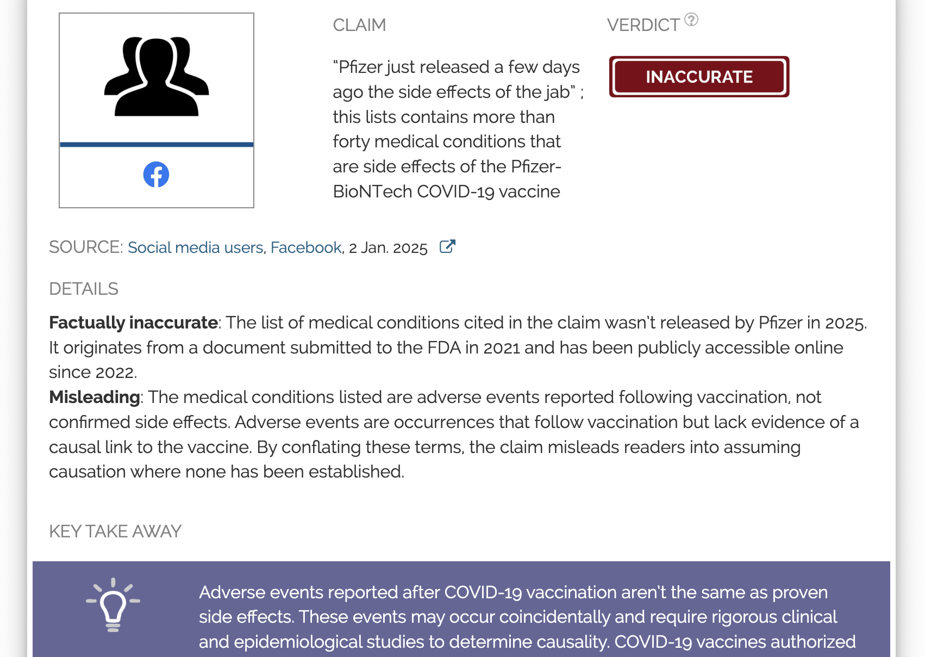Open the external source link icon
925x657 pixels.
pos(446,246)
